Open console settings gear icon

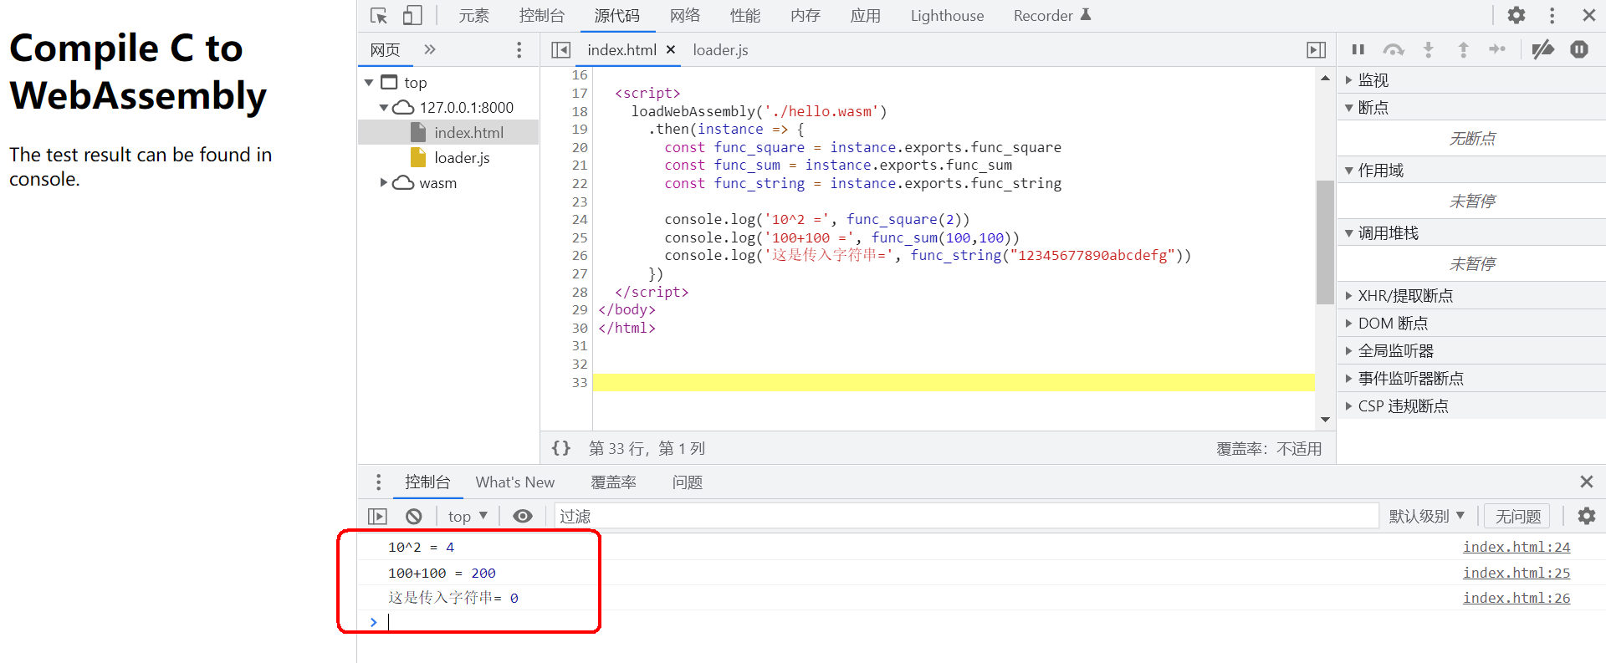click(1587, 516)
